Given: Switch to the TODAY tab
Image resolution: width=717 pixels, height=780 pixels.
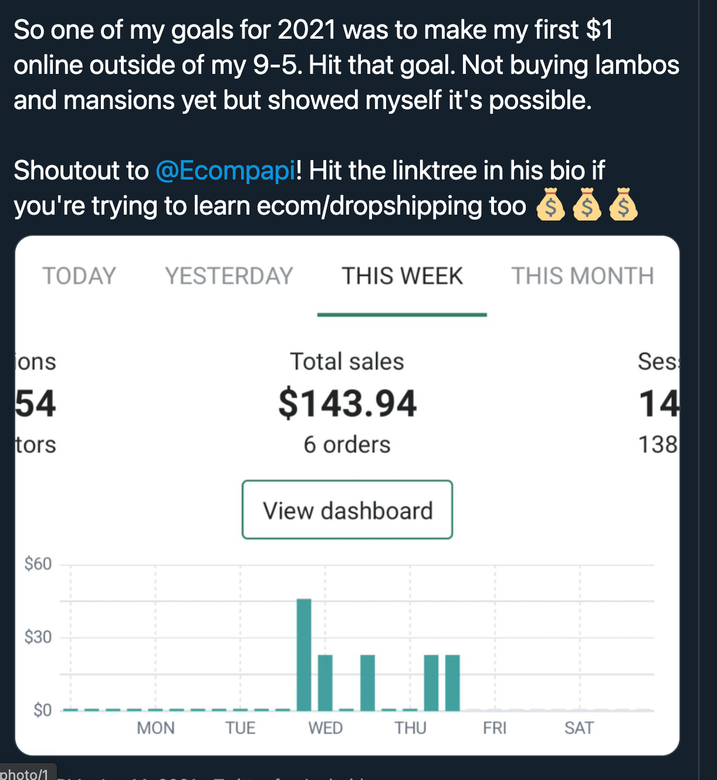Looking at the screenshot, I should pyautogui.click(x=79, y=276).
